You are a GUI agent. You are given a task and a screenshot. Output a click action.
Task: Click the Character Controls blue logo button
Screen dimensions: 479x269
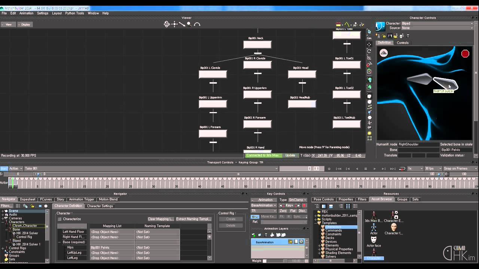point(380,26)
